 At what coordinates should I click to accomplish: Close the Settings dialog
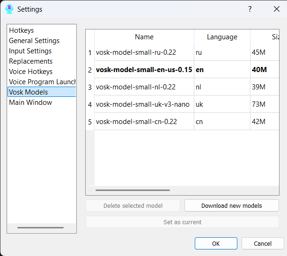tap(277, 9)
